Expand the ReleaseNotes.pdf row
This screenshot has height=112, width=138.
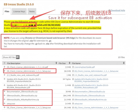[4, 85]
